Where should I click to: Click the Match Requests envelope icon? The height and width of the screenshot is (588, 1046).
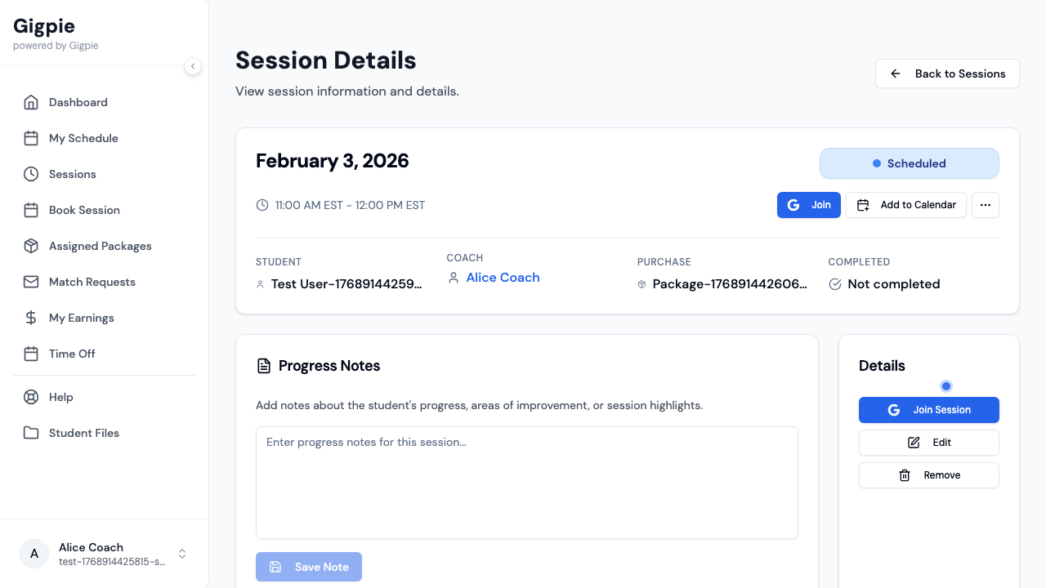31,282
